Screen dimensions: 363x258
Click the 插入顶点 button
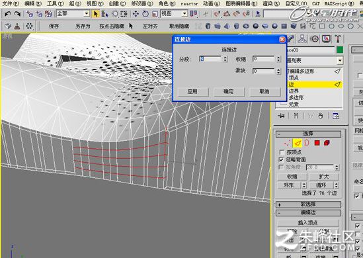[x=307, y=223]
